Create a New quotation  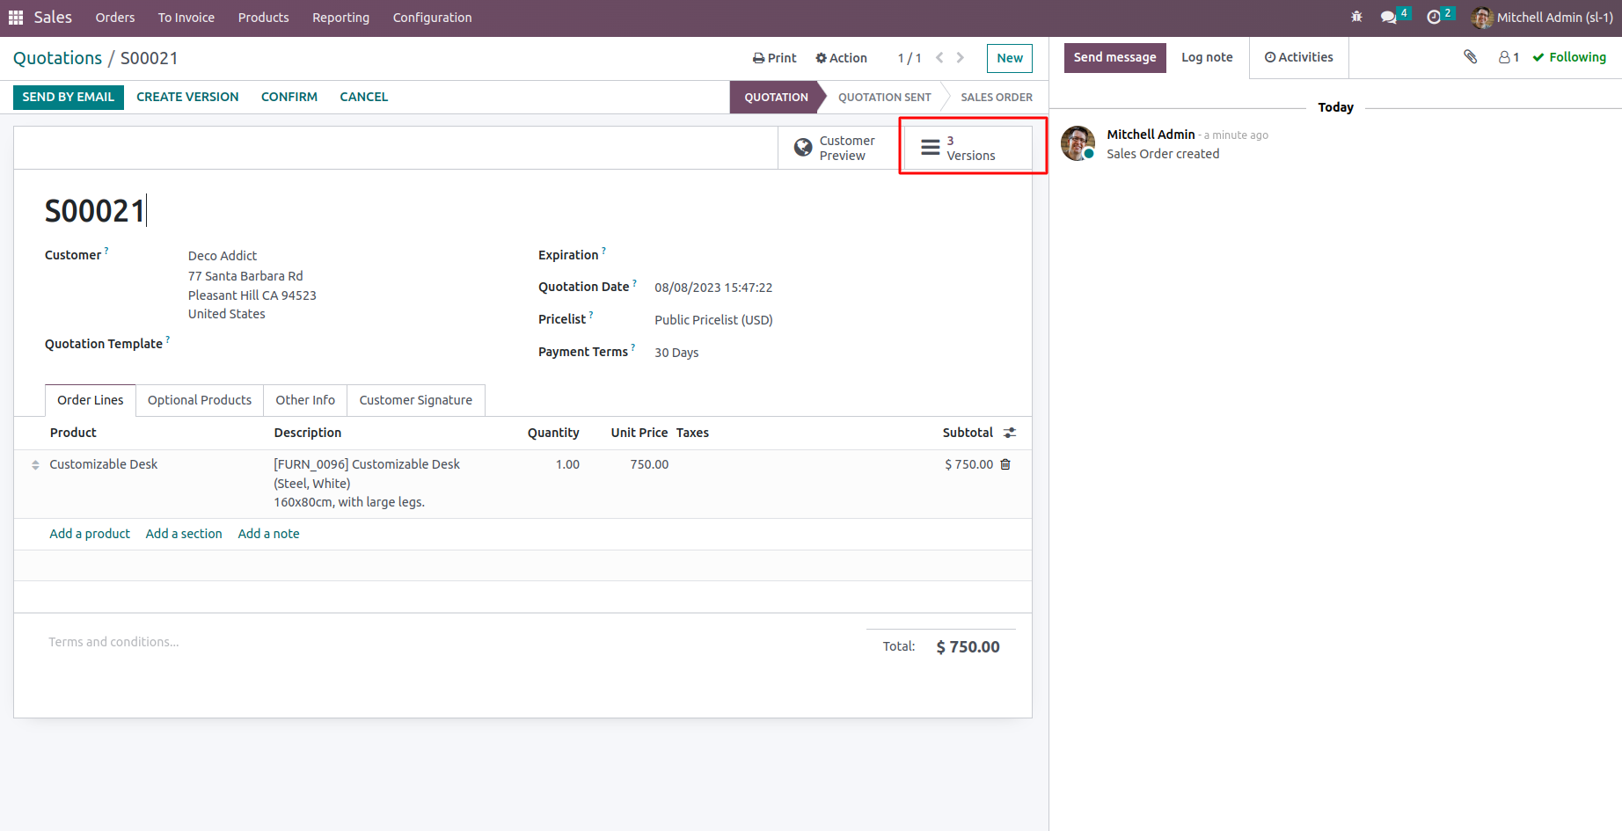click(1010, 58)
